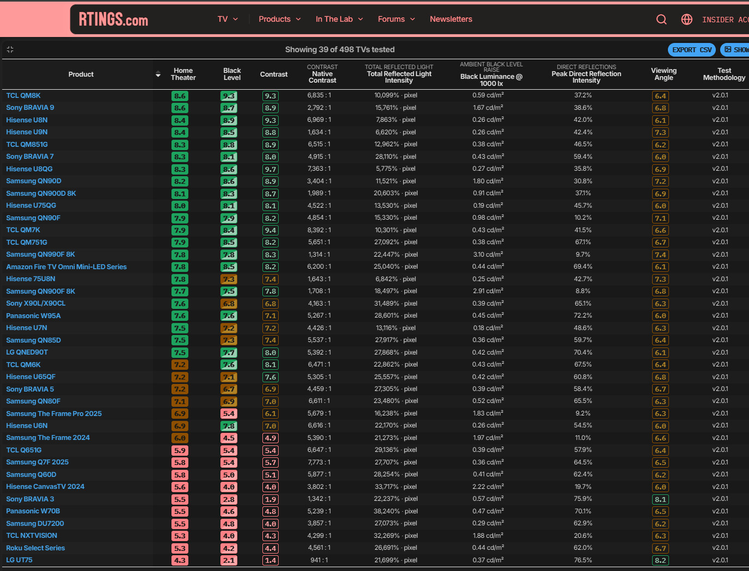Open the Newsletters menu item

tap(451, 19)
